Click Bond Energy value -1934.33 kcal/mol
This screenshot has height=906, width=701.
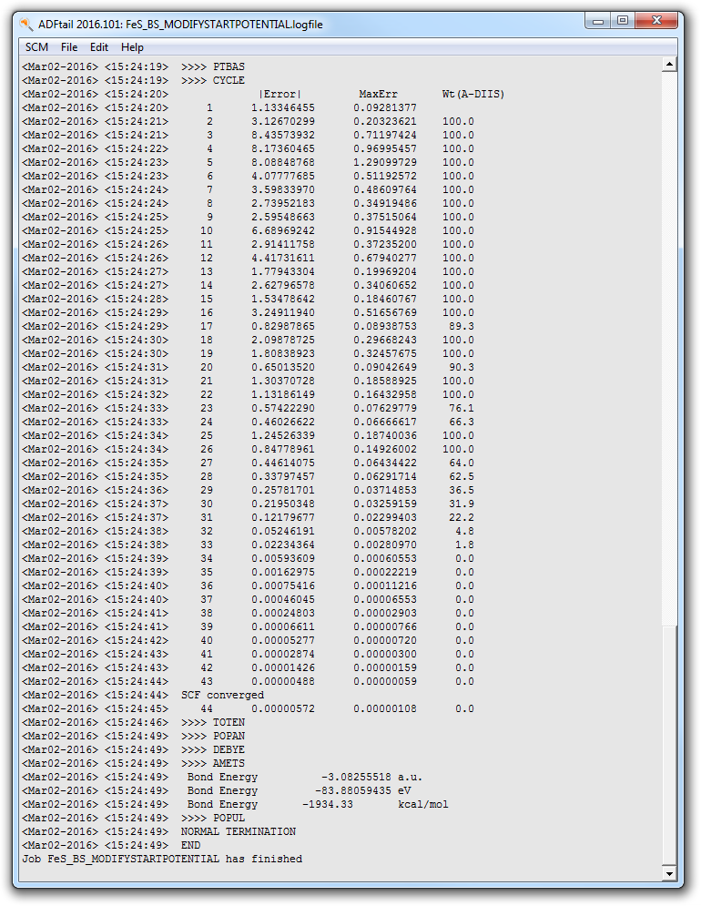375,804
